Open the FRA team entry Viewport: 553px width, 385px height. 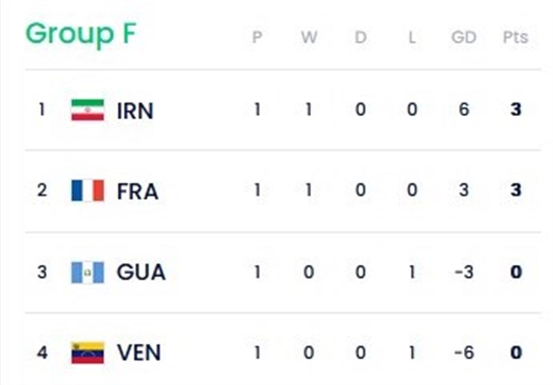(138, 191)
